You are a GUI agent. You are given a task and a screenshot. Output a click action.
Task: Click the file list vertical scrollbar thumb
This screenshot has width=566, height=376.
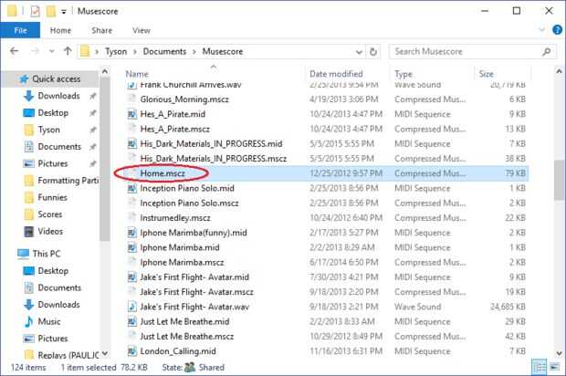click(559, 180)
